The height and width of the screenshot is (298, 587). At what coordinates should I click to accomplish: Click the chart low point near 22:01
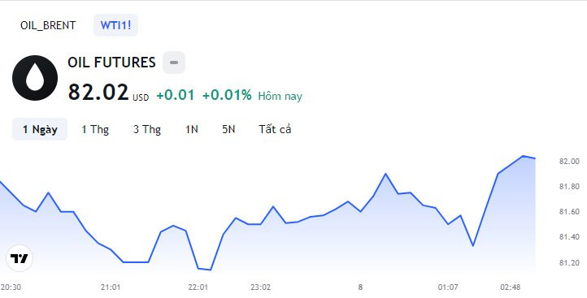[x=211, y=270]
